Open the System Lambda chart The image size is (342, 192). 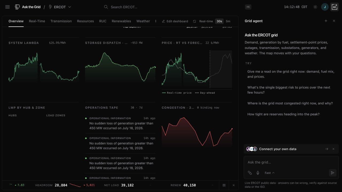(x=44, y=67)
